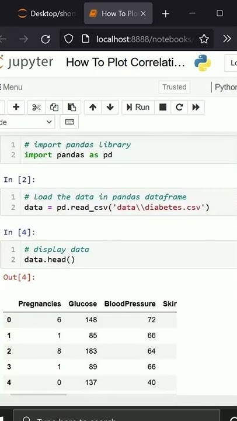The image size is (237, 421).
Task: Open the command palette keyboard icon
Action: pyautogui.click(x=69, y=122)
